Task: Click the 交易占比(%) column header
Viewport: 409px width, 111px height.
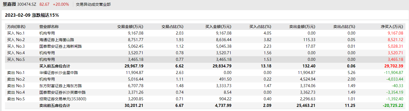Action: tap(172, 27)
